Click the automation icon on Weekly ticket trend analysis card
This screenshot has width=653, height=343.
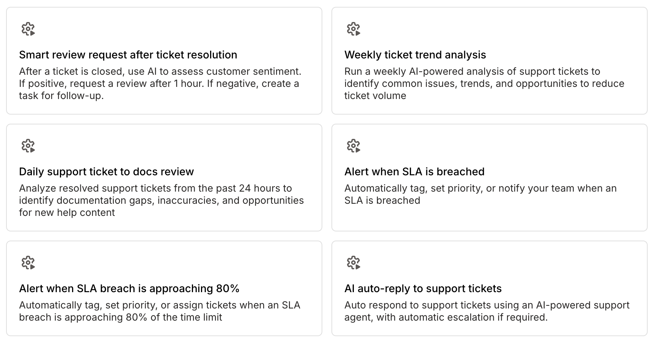tap(353, 29)
